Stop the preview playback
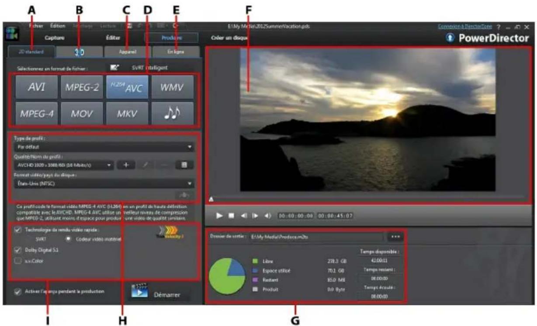537x326 pixels. pyautogui.click(x=232, y=215)
